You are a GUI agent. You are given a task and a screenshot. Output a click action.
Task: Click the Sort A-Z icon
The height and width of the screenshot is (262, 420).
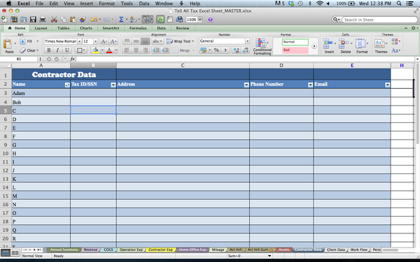click(x=133, y=20)
